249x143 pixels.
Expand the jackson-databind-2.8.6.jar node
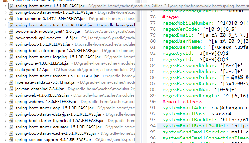tap(5, 89)
